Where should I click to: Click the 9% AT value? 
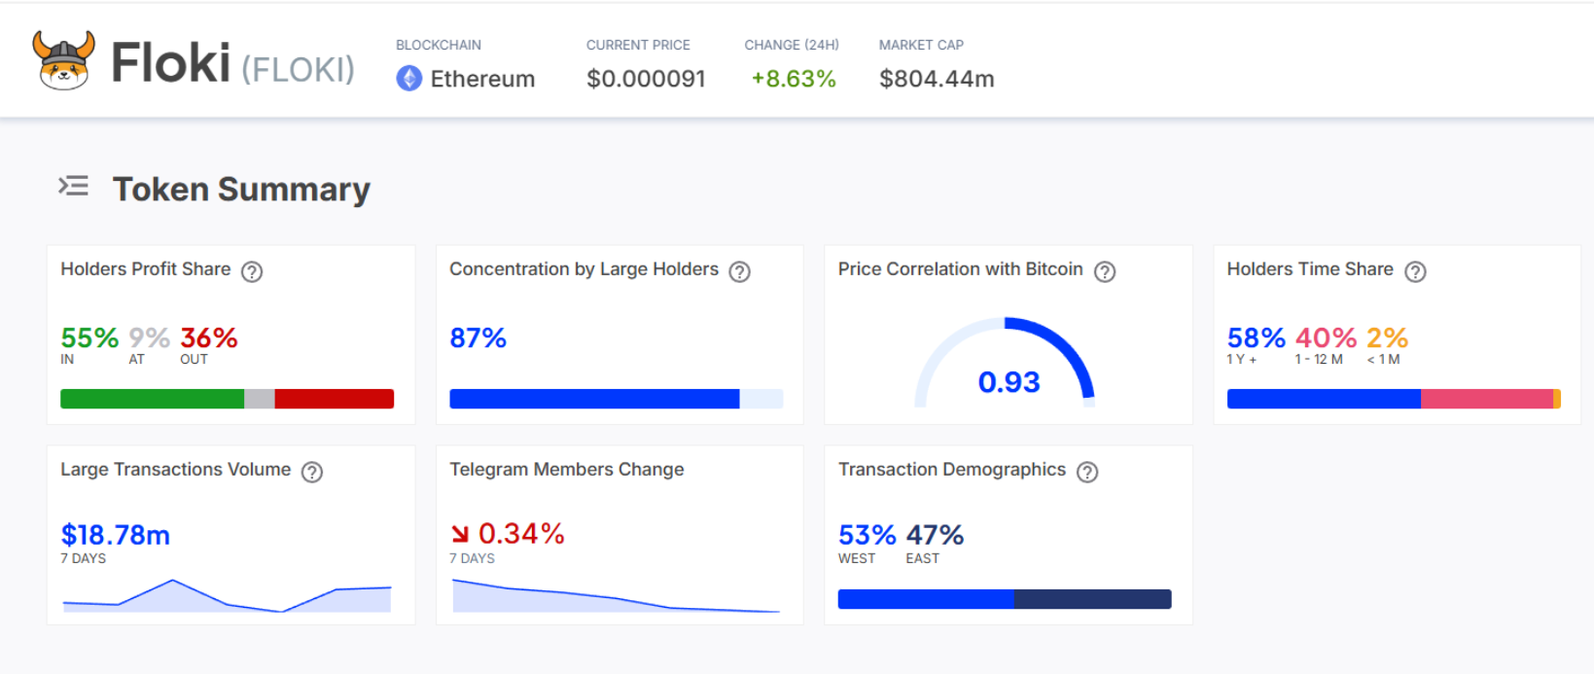point(150,337)
